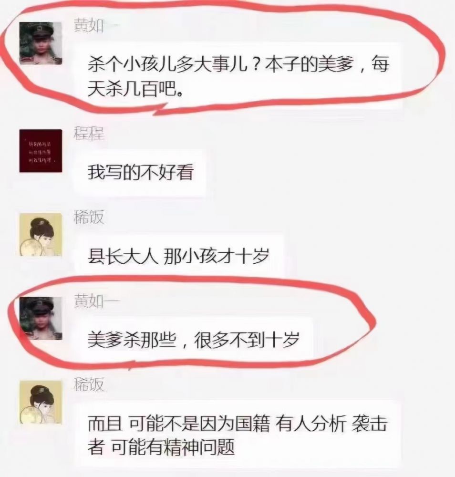Image resolution: width=455 pixels, height=477 pixels.
Task: Select the 县长大人 那小孩才十岁 message
Action: click(179, 256)
